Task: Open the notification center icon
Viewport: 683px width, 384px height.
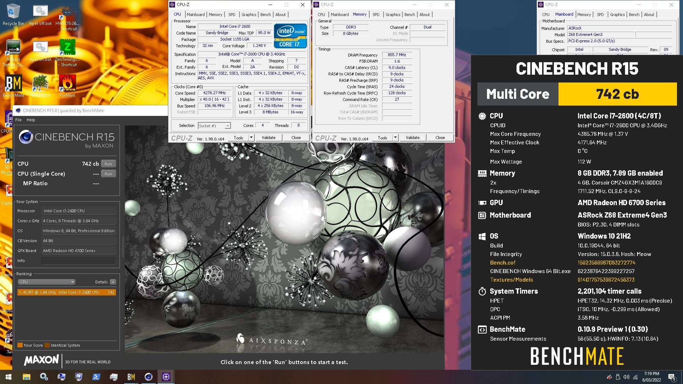Action: pyautogui.click(x=672, y=377)
